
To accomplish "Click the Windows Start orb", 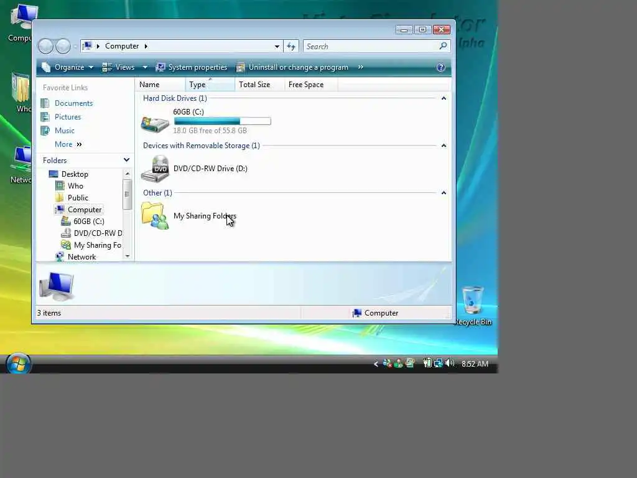I will pos(18,363).
